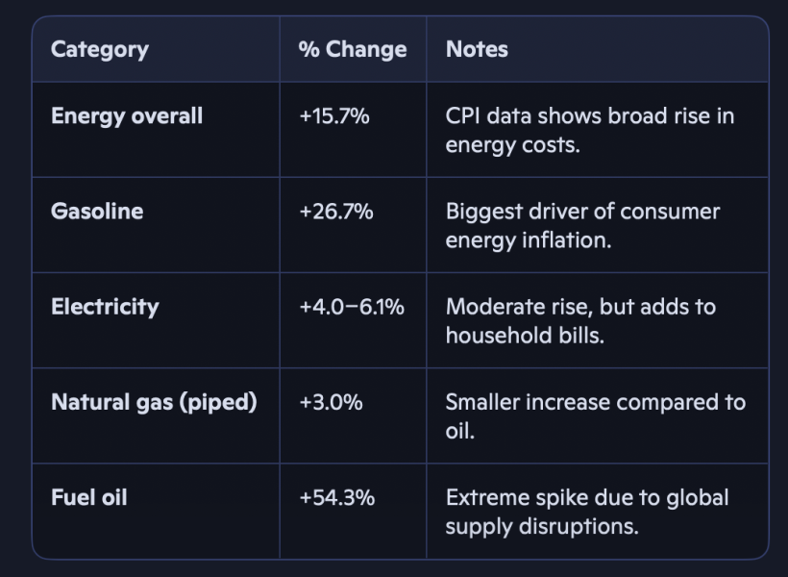Click the Gasoline category cell
788x577 pixels.
[97, 212]
